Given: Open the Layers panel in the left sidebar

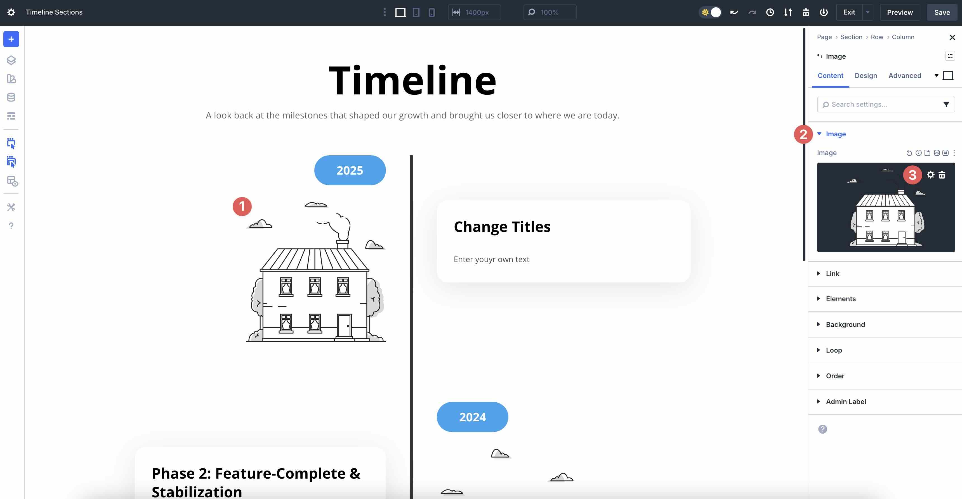Looking at the screenshot, I should click(x=11, y=60).
